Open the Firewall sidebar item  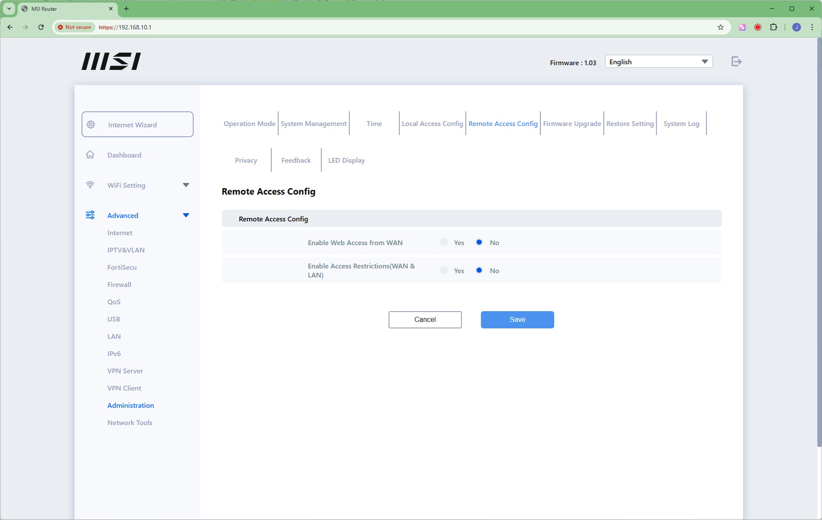click(119, 285)
